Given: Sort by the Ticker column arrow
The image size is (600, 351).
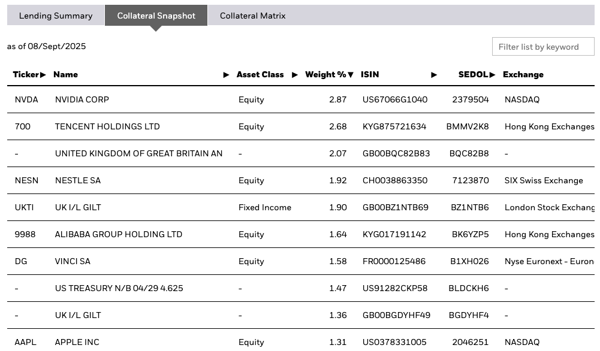Looking at the screenshot, I should pyautogui.click(x=43, y=75).
